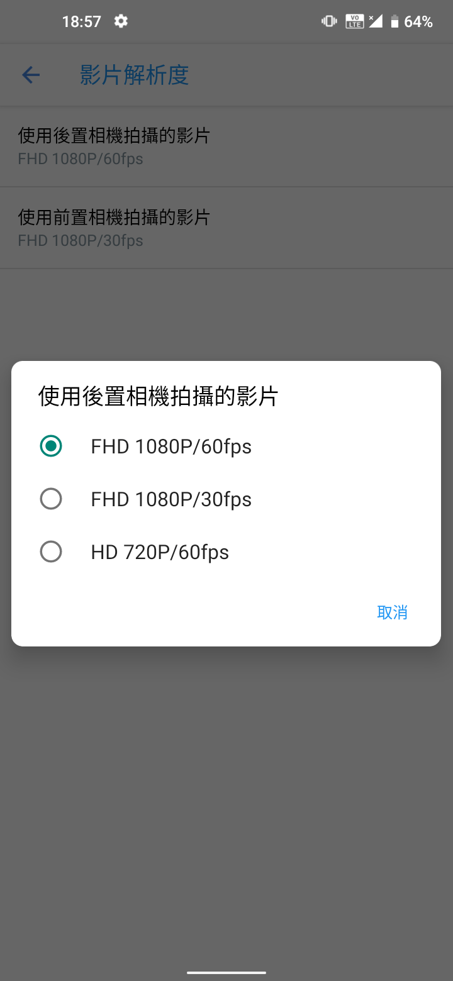Tap the home gesture bar at bottom
Screen dimensions: 453x981
click(226, 972)
